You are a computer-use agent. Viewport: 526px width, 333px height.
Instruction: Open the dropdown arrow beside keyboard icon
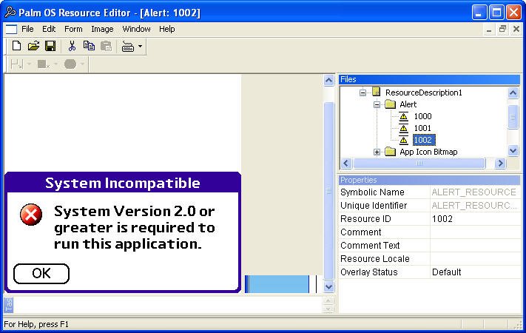click(141, 46)
